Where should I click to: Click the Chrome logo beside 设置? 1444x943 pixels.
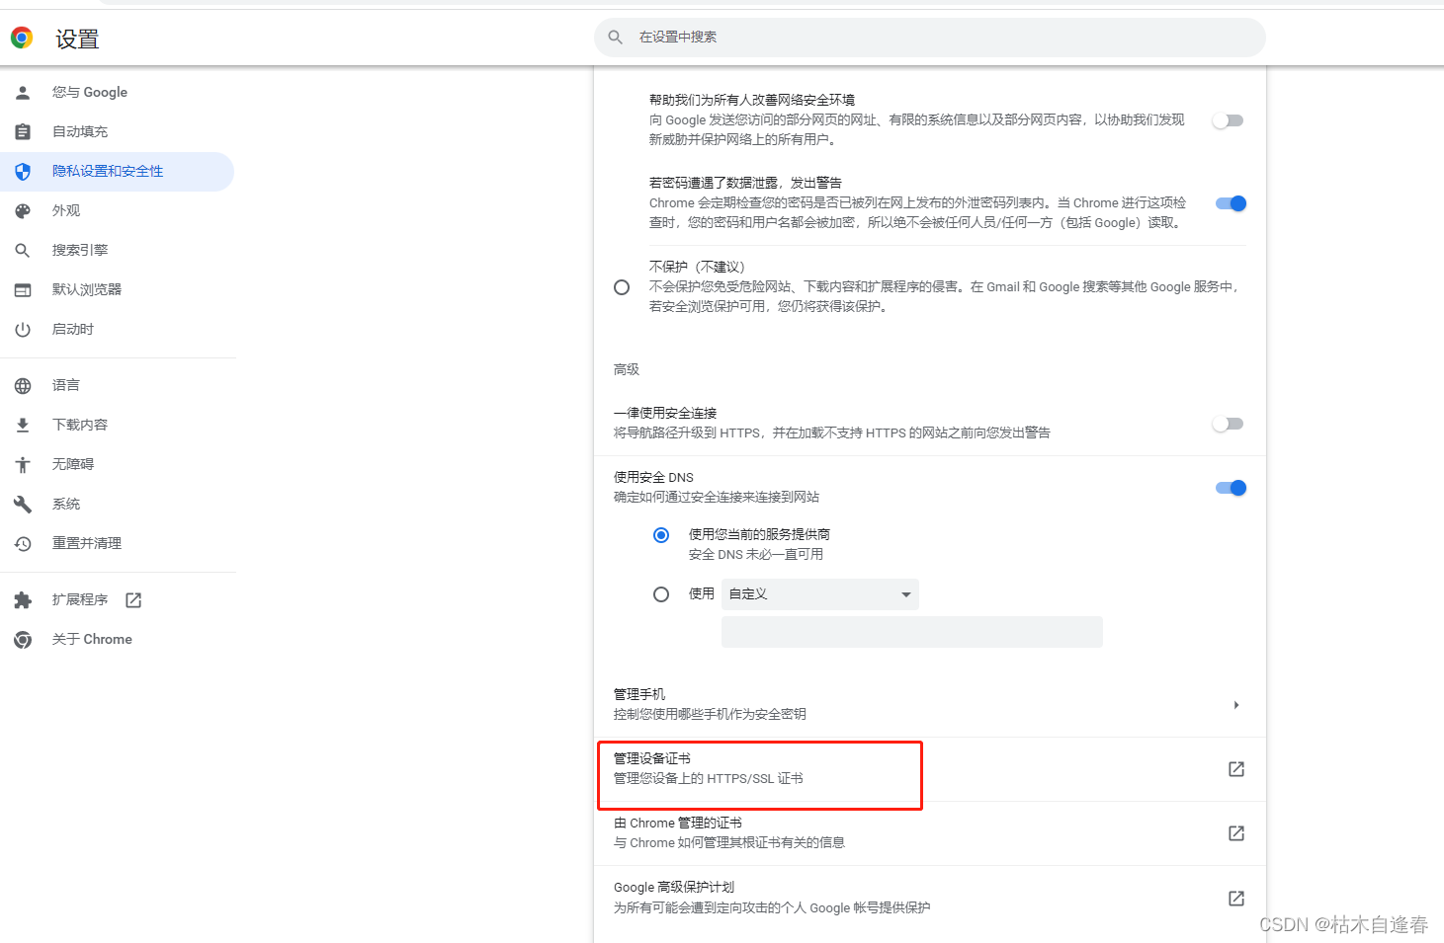point(22,38)
